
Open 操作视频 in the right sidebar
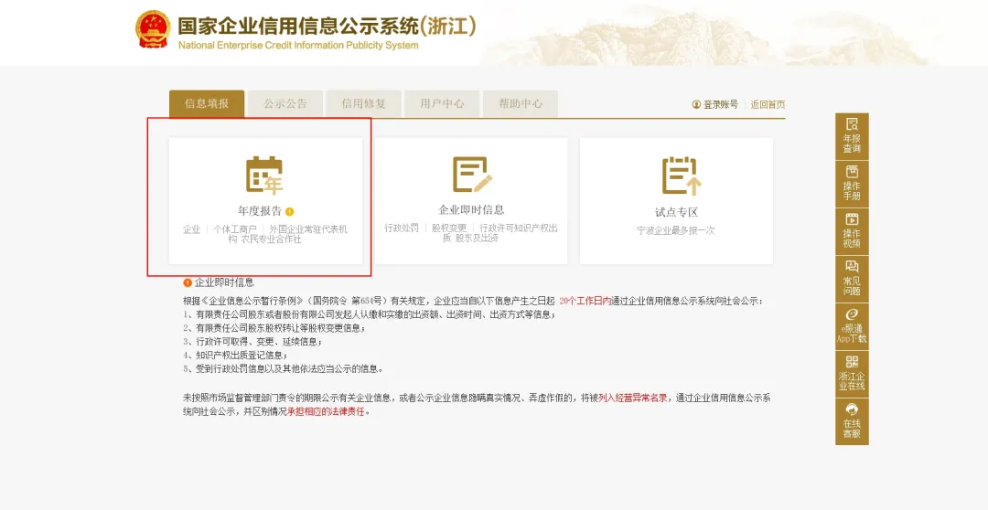coord(852,231)
